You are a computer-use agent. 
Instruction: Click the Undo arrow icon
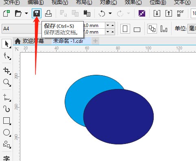102,13
